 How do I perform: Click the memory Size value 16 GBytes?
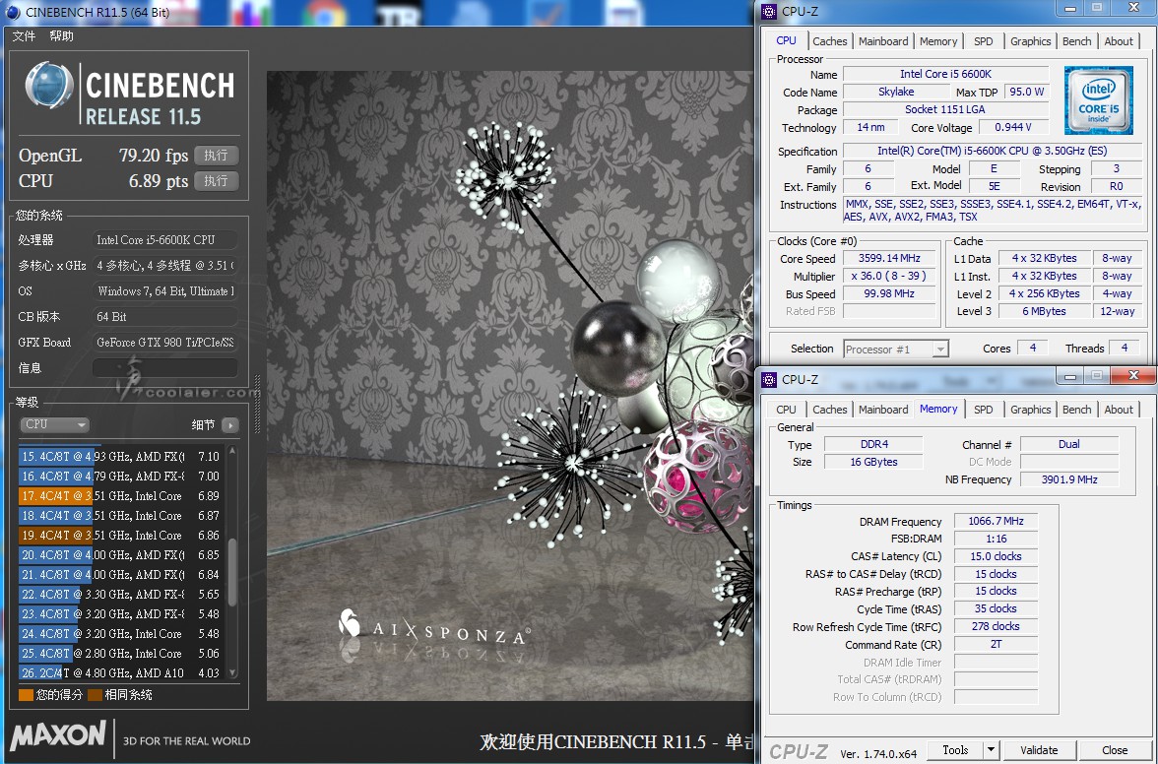(x=873, y=462)
